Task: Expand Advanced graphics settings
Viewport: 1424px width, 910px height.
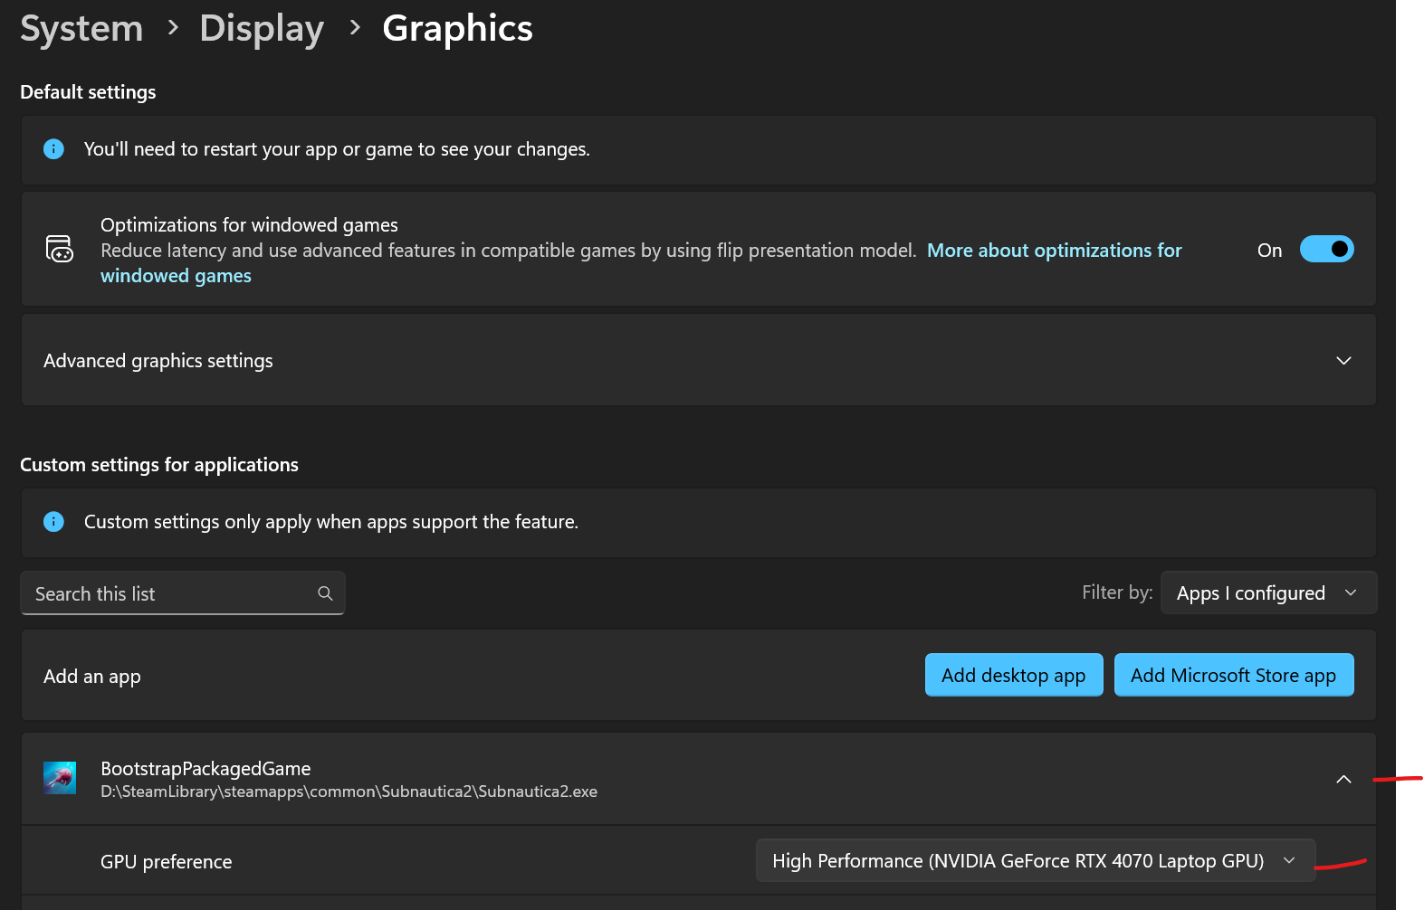Action: pos(698,361)
